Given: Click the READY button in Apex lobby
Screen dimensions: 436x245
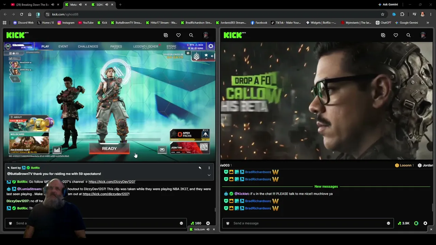Looking at the screenshot, I should [x=109, y=149].
